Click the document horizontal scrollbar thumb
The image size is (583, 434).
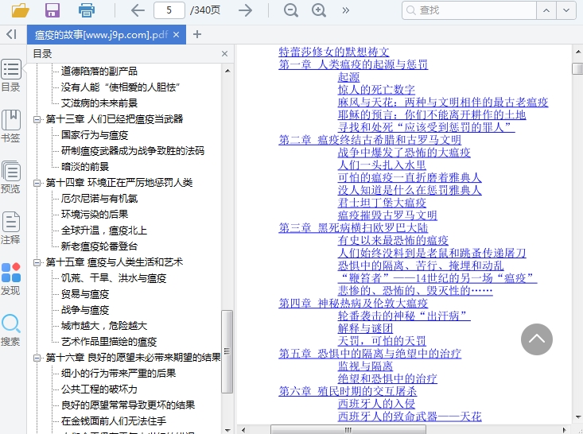[x=348, y=430]
